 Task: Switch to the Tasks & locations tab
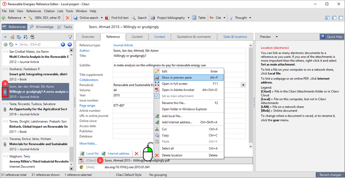tap(235, 37)
